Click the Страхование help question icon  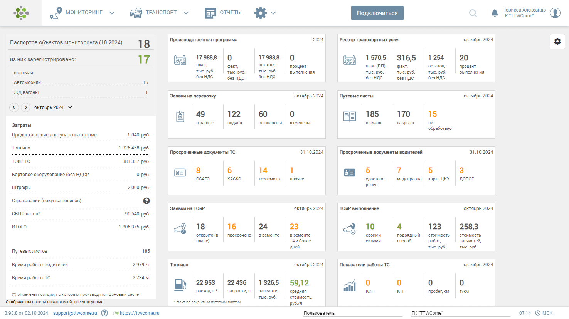tap(146, 201)
